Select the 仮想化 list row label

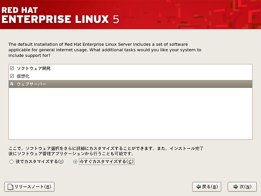(x=23, y=76)
